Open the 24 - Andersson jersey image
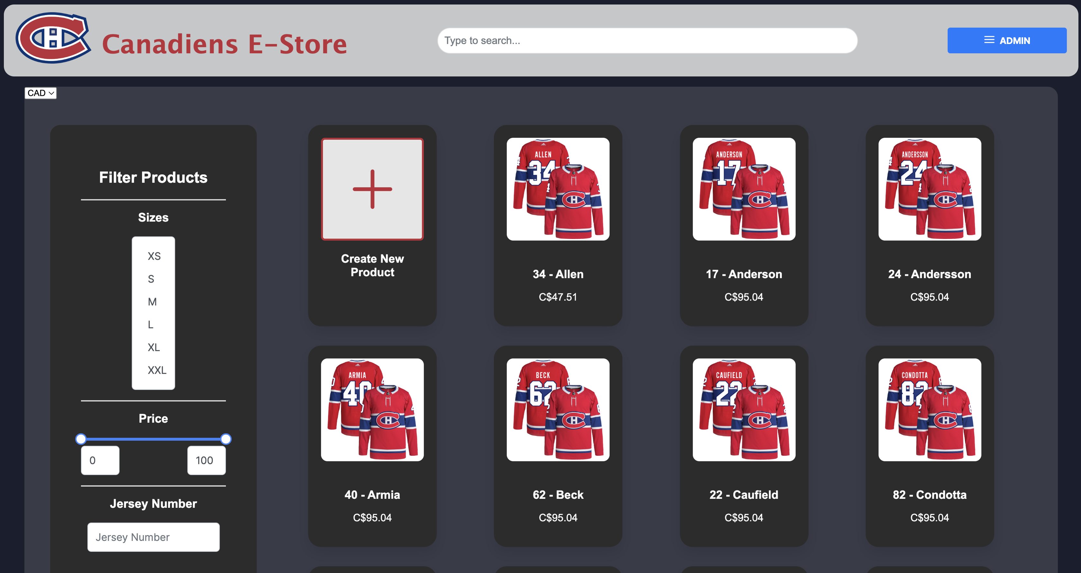1081x573 pixels. click(x=930, y=189)
